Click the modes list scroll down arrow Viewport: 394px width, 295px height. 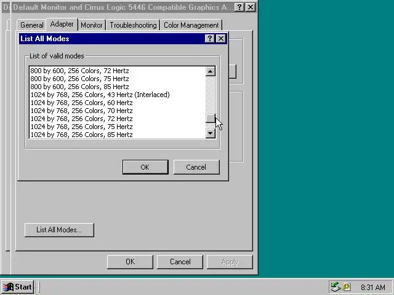click(211, 133)
